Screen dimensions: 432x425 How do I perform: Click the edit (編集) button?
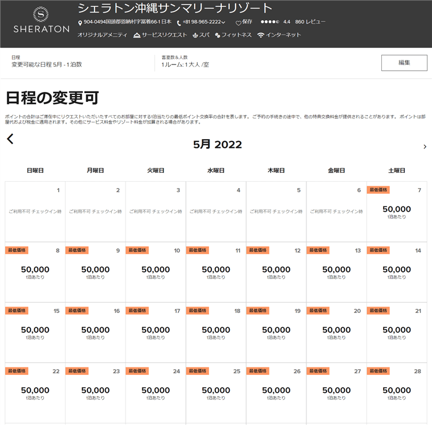404,63
